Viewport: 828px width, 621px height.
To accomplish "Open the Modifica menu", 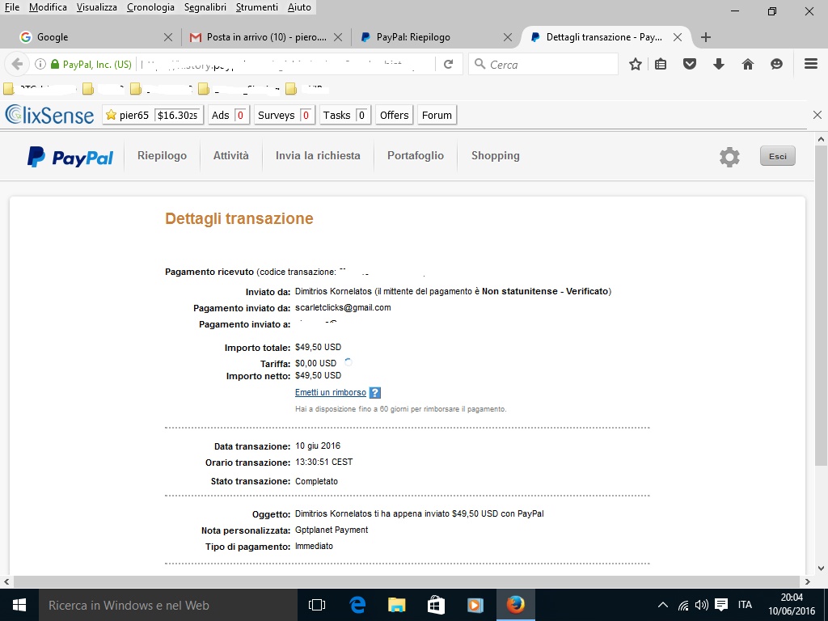I will 48,7.
